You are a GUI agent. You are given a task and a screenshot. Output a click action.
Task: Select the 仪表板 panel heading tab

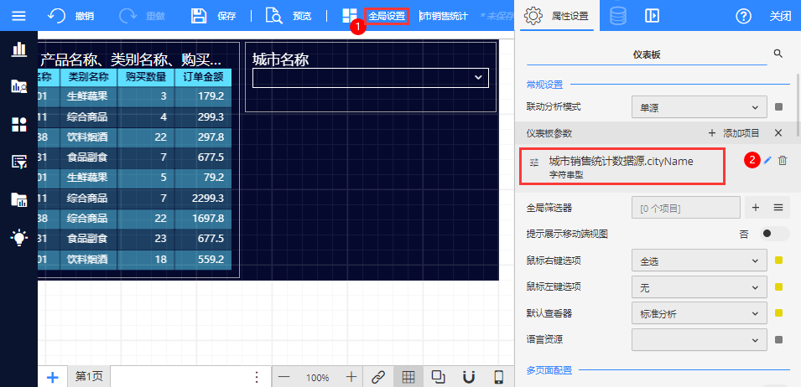coord(647,54)
